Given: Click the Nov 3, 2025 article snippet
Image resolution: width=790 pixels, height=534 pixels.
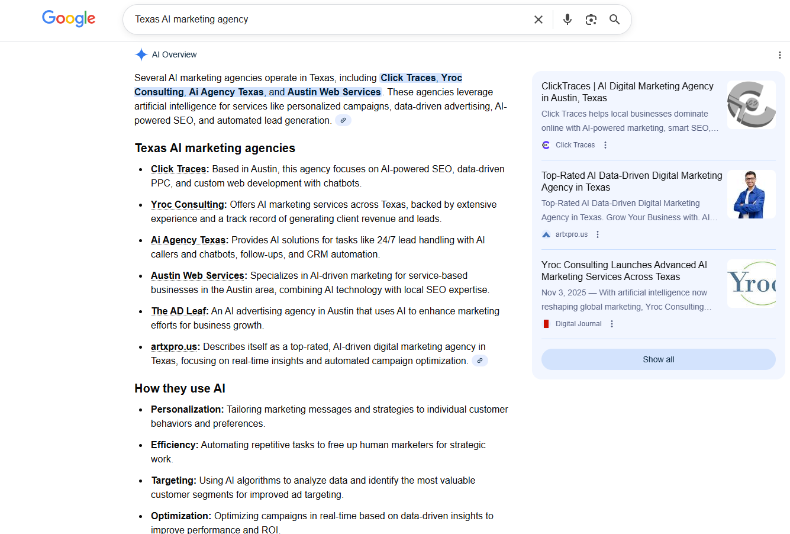Looking at the screenshot, I should 627,300.
